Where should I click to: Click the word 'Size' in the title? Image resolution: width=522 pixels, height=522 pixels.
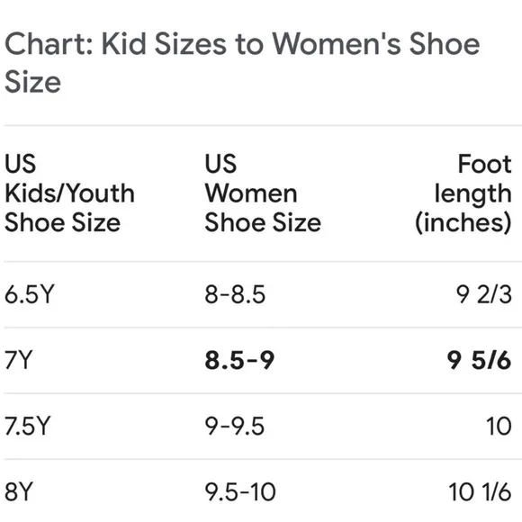coord(33,82)
